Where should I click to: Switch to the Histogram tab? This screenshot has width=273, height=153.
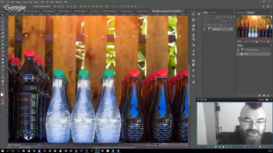click(x=241, y=13)
